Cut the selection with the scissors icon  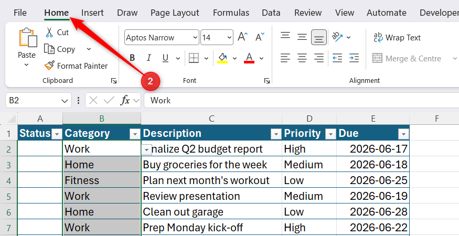click(x=49, y=32)
